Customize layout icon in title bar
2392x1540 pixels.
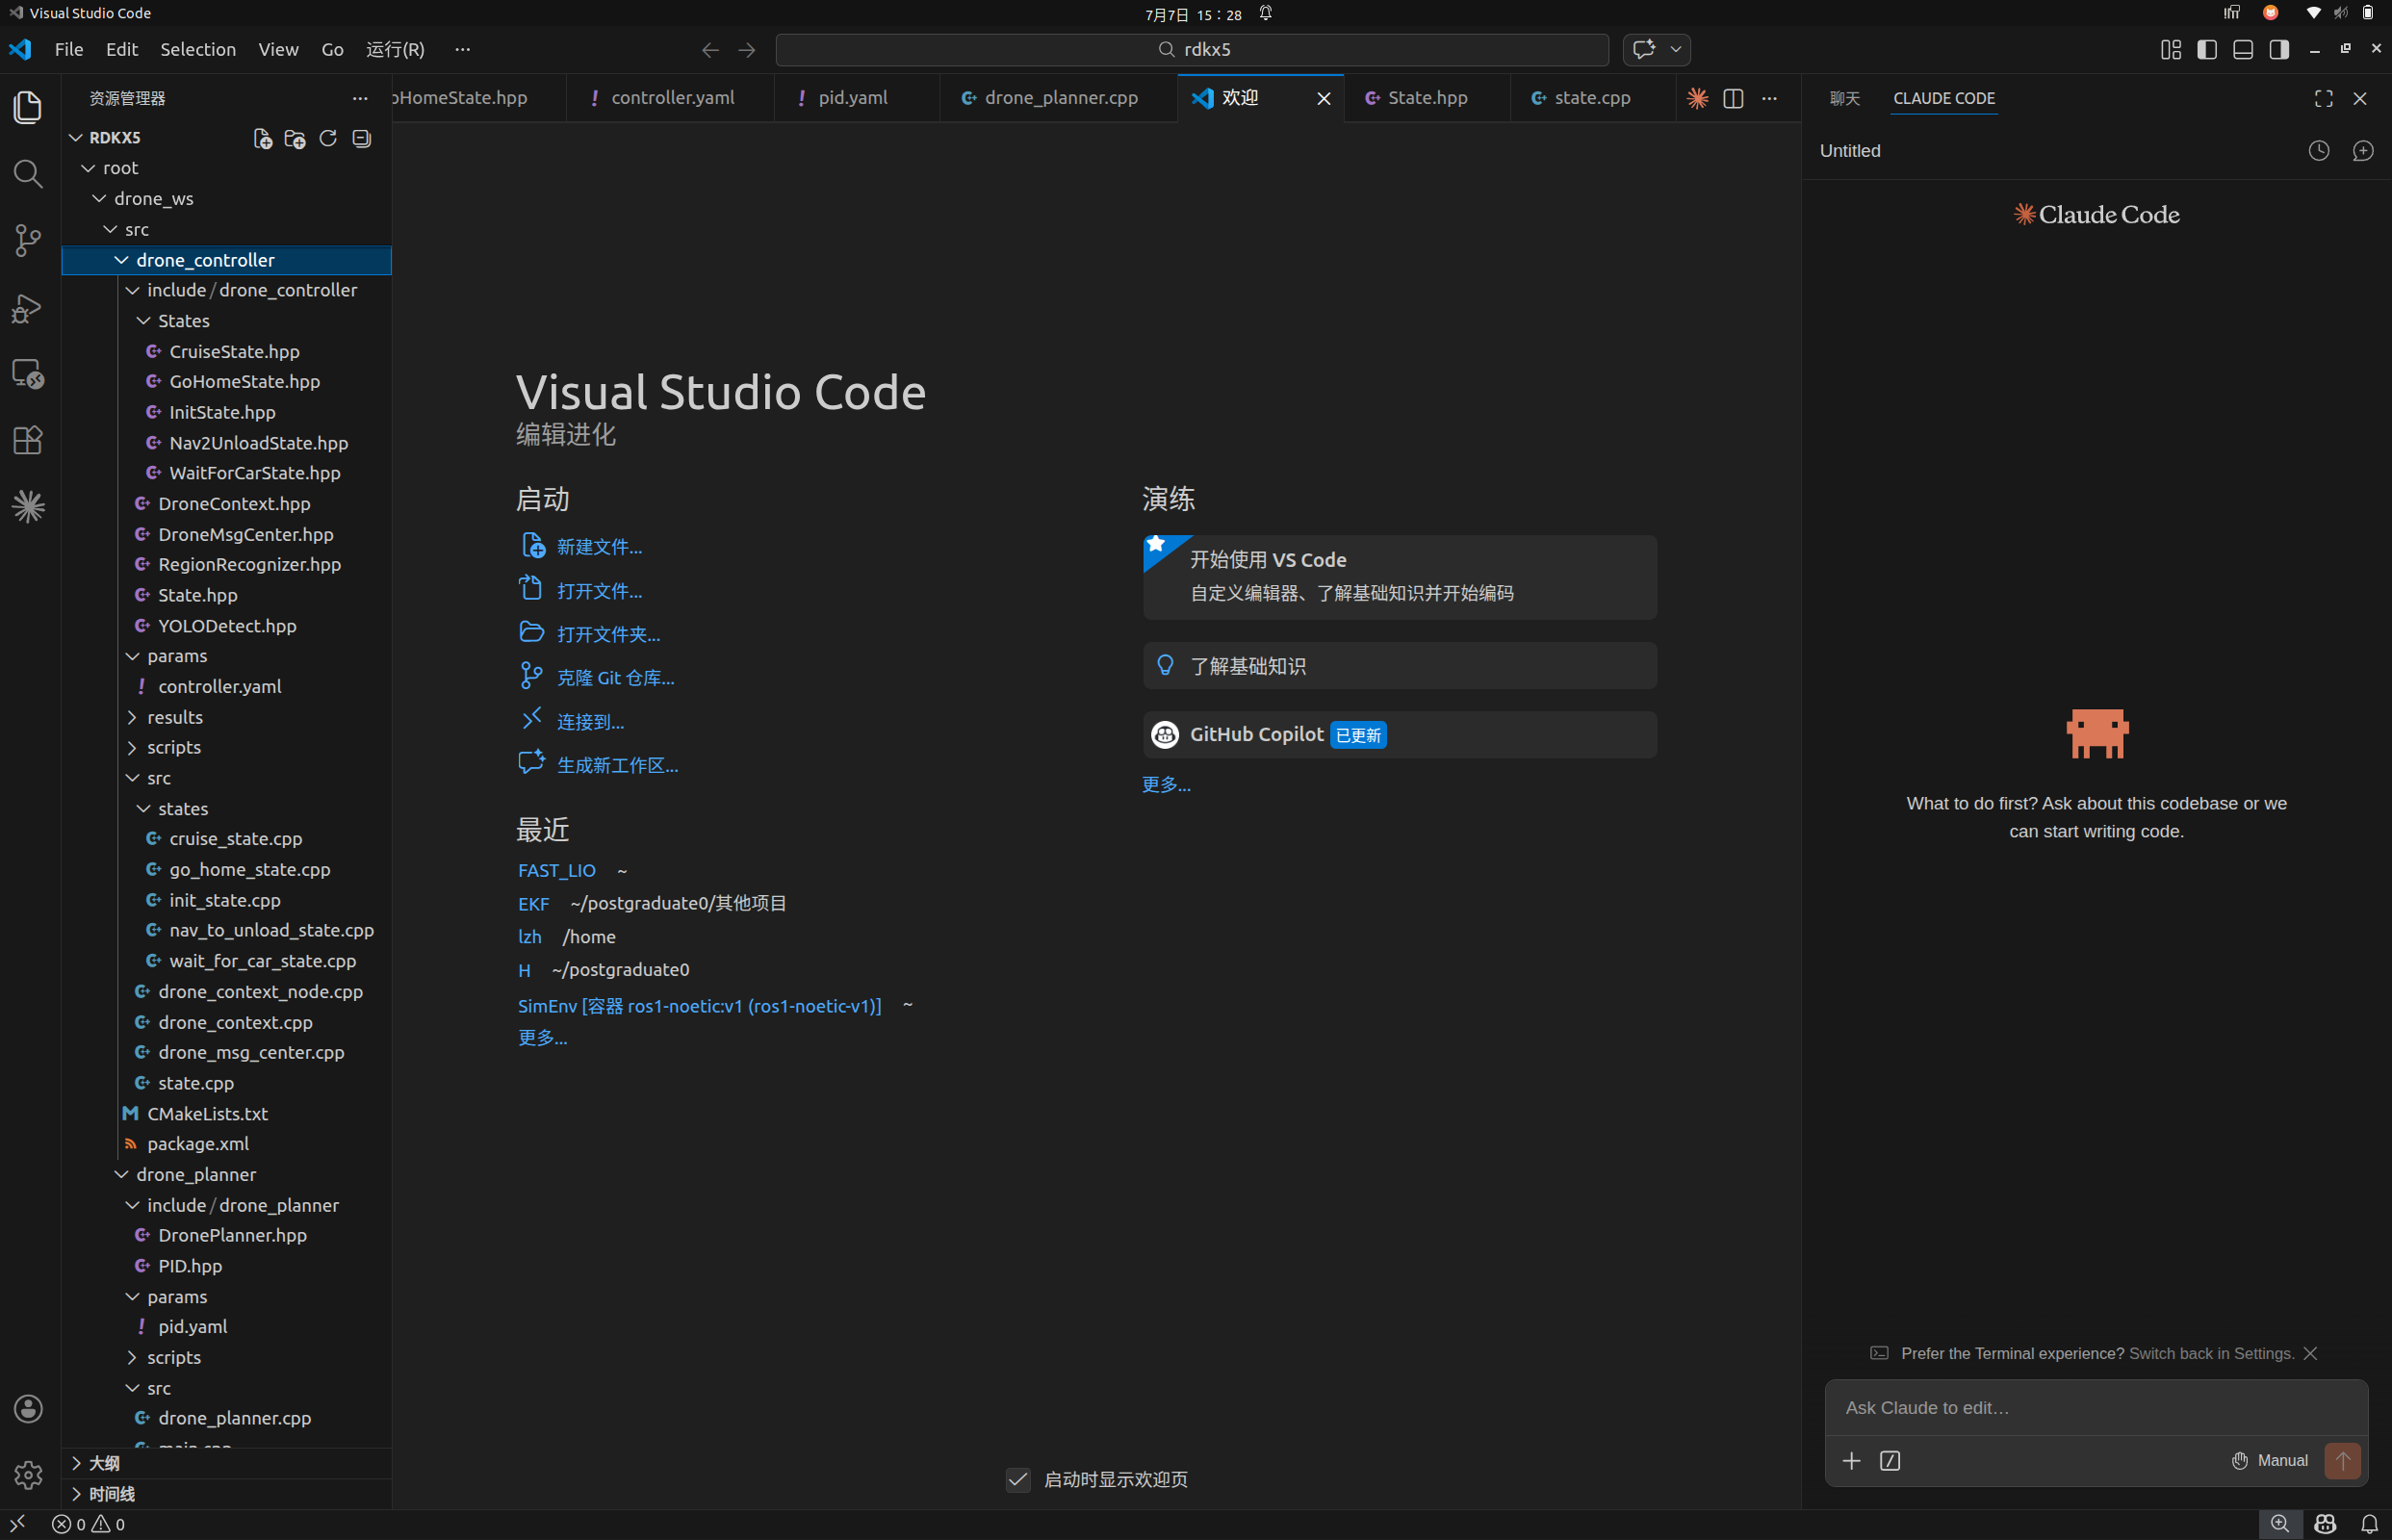[2171, 49]
